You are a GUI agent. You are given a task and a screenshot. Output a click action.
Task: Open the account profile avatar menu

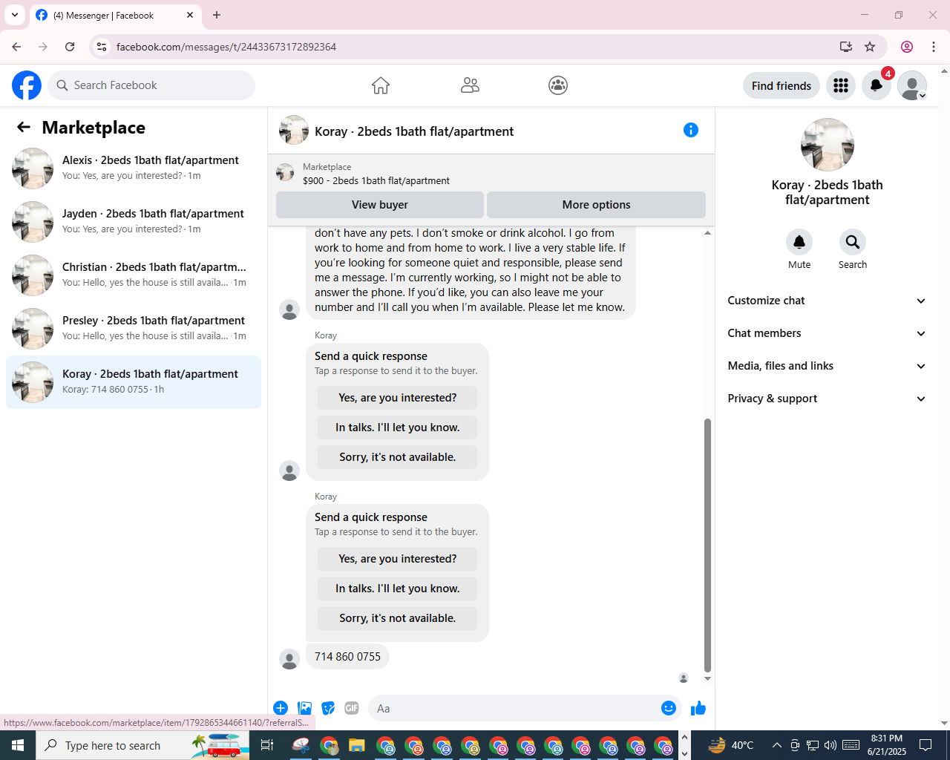(x=912, y=85)
